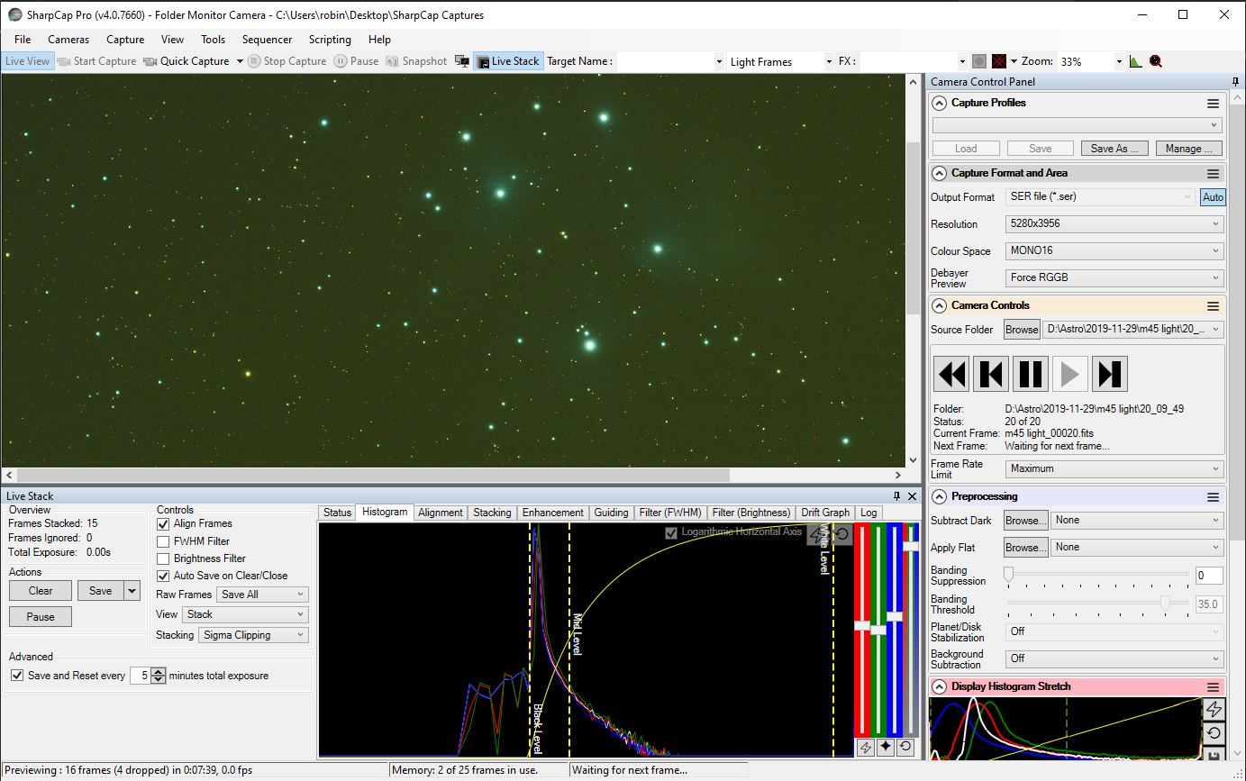Screen dimensions: 1246x781
Task: Open the Capture Profiles hamburger menu
Action: [1213, 104]
